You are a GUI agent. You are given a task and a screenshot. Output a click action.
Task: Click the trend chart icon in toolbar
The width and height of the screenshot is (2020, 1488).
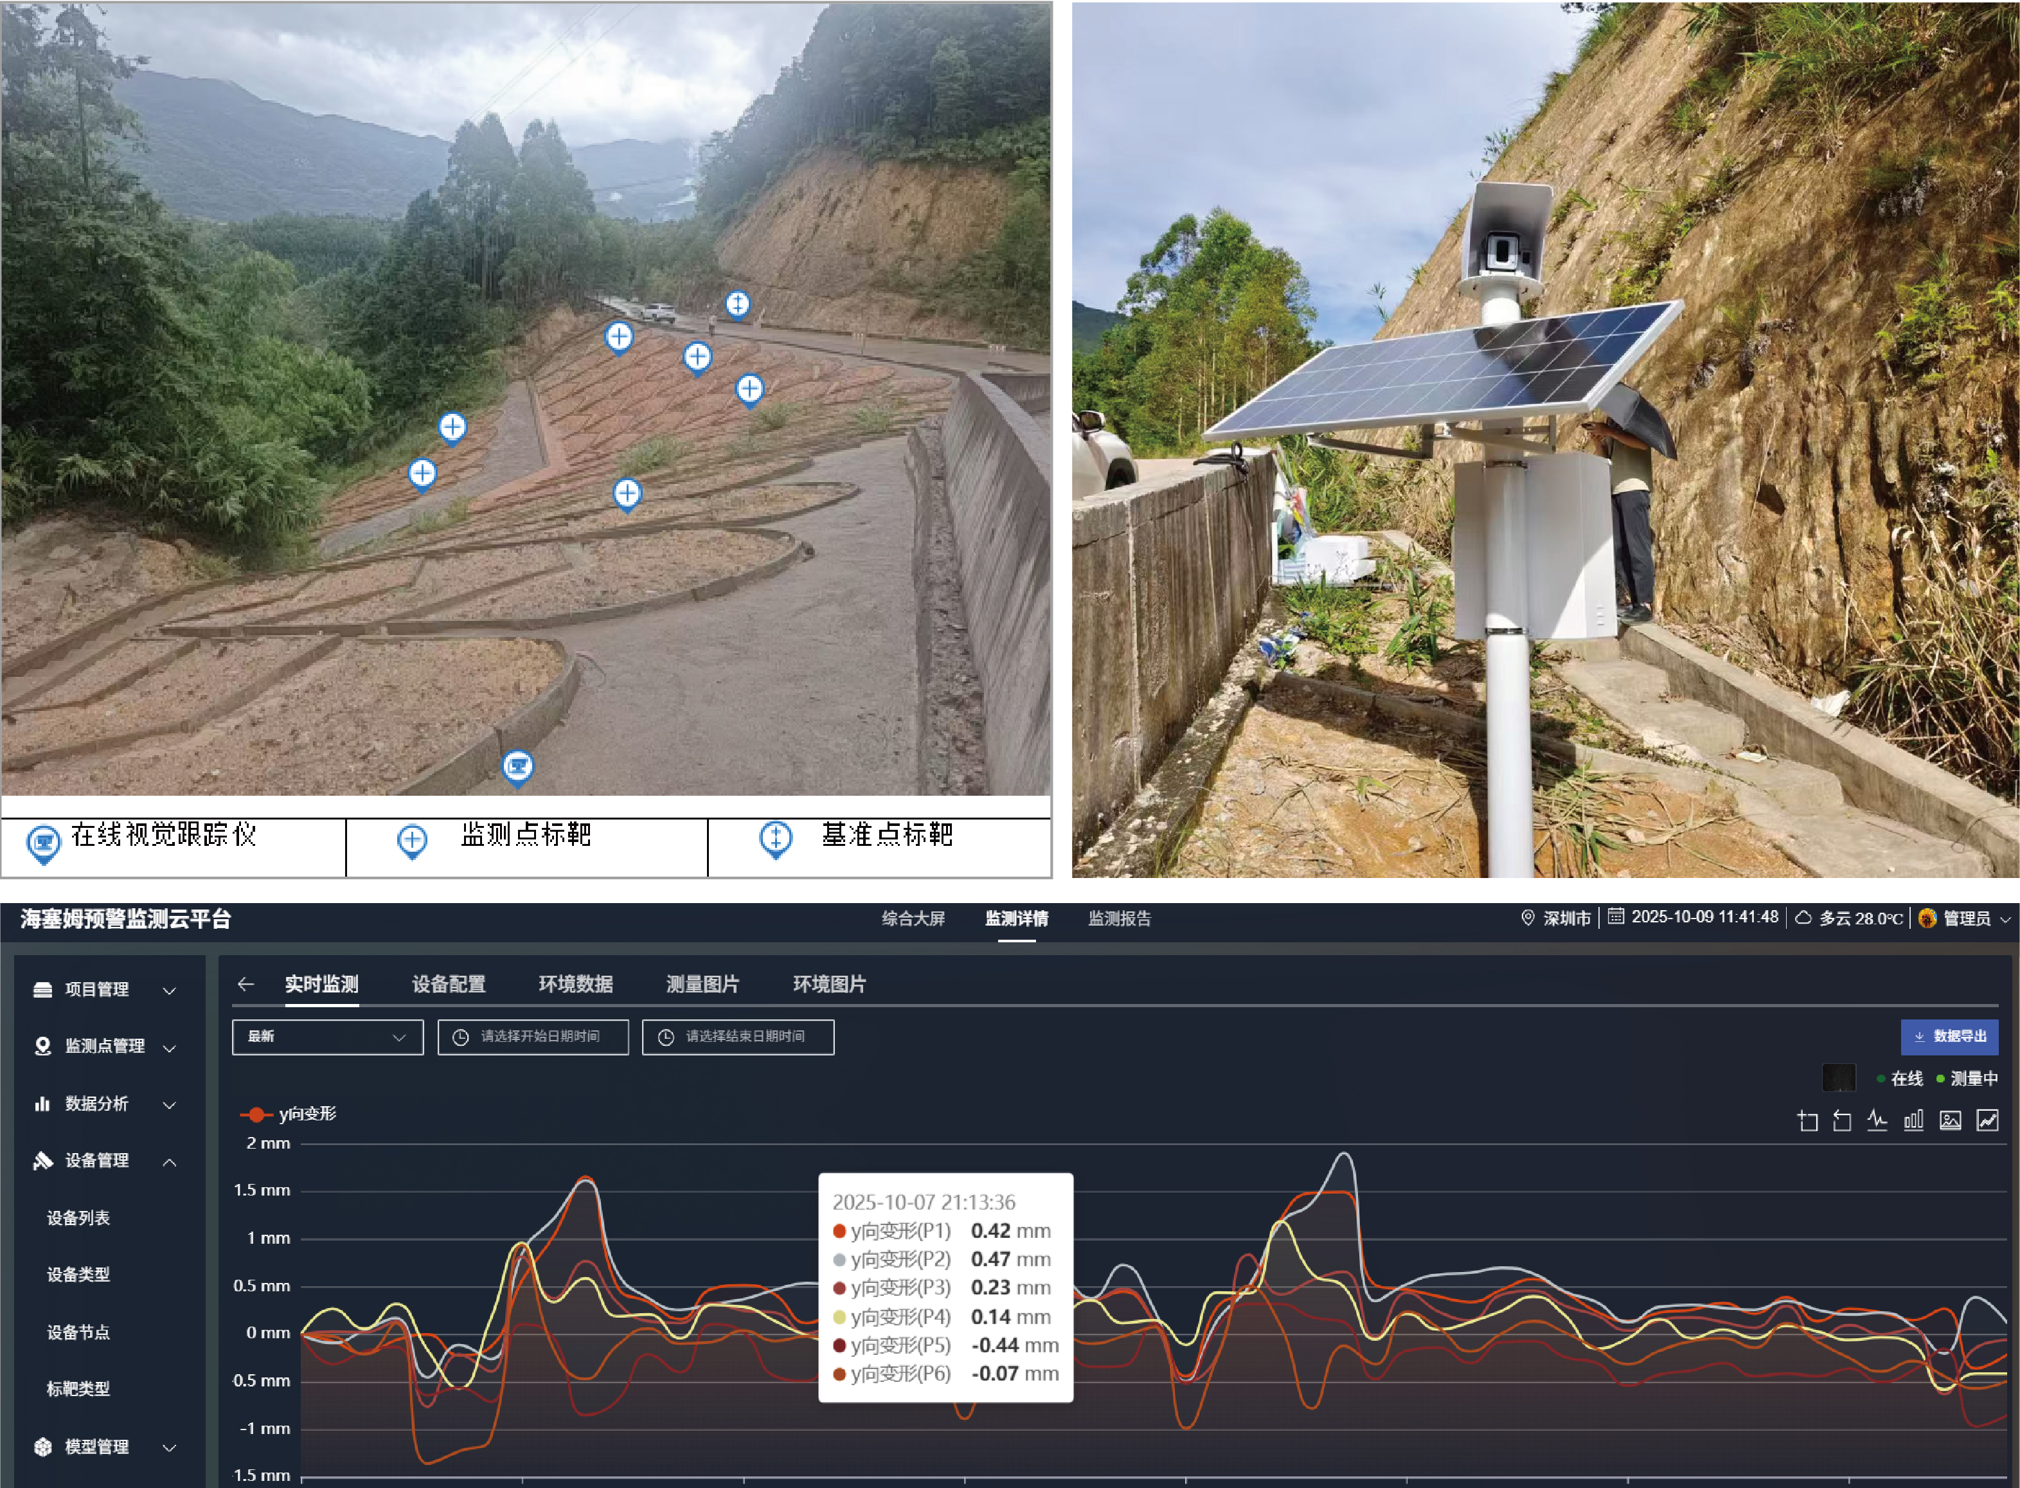(x=1987, y=1120)
